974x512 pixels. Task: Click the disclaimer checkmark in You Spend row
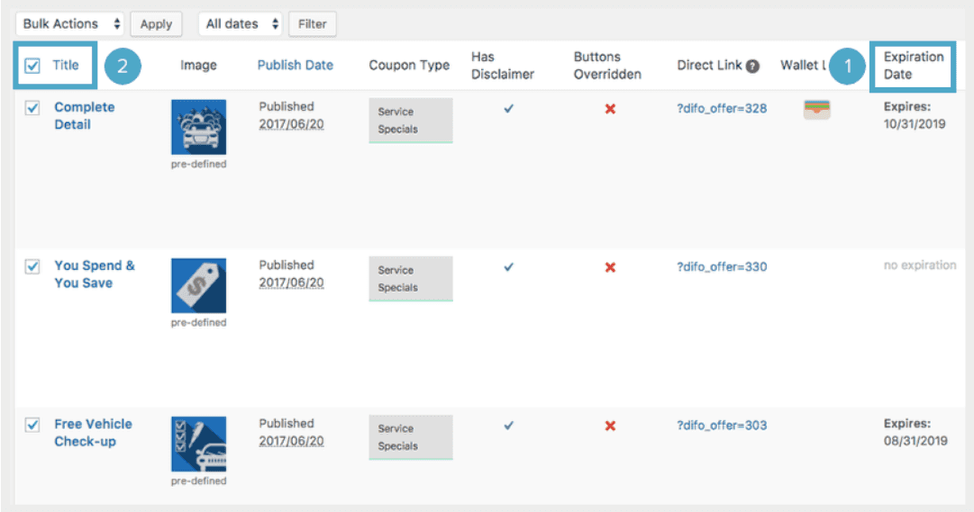[509, 267]
